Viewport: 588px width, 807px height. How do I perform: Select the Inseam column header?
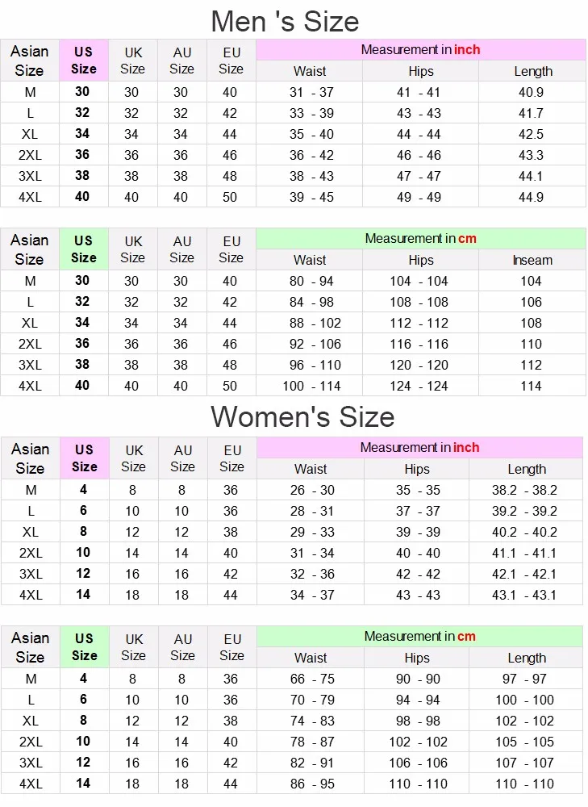coord(532,260)
